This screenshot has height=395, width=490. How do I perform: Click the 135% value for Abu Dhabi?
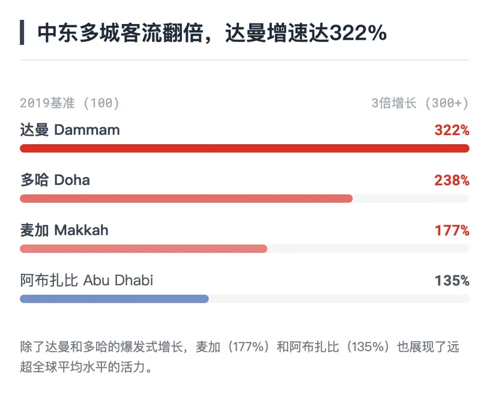click(x=452, y=281)
